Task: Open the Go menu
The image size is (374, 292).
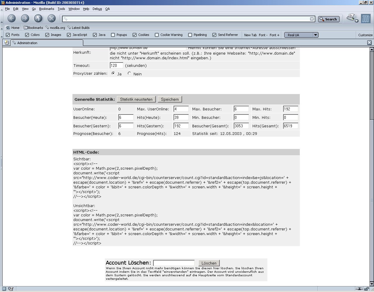Action: click(x=34, y=9)
